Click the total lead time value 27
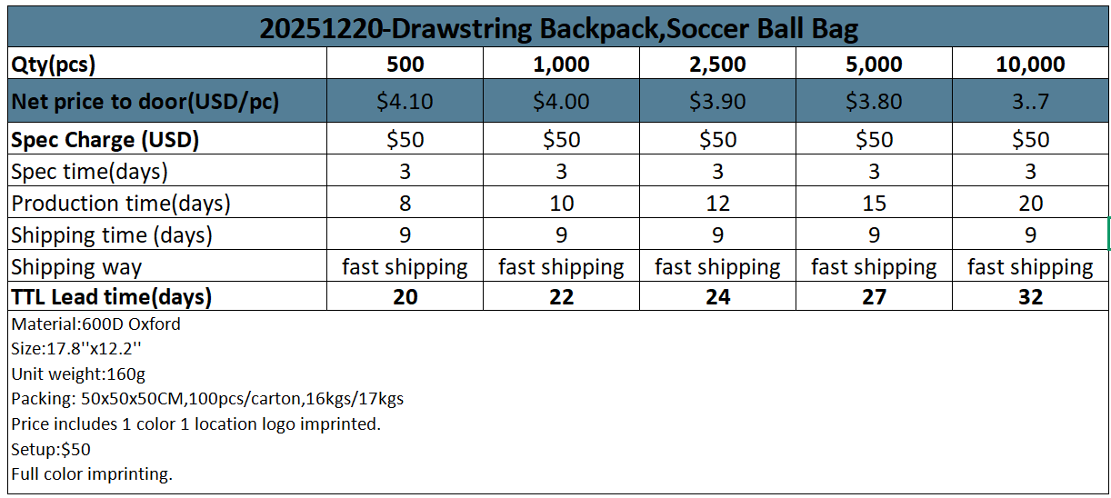 [874, 297]
